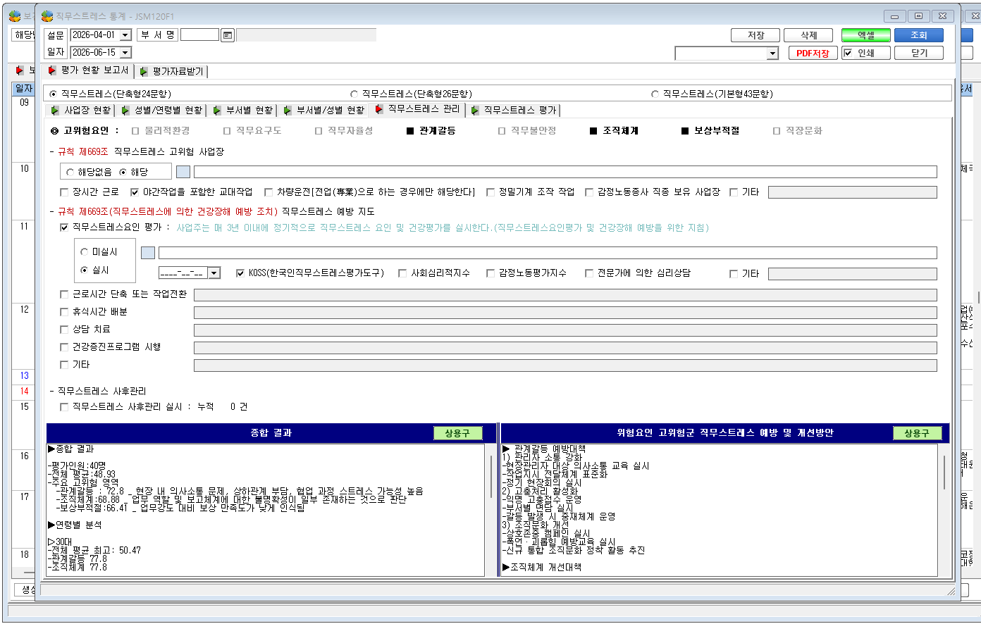Select the 미실시 radio button
This screenshot has height=631, width=981.
(x=85, y=252)
